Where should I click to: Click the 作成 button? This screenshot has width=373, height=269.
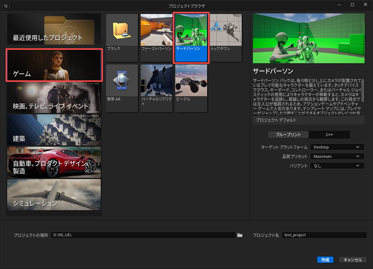tap(325, 260)
